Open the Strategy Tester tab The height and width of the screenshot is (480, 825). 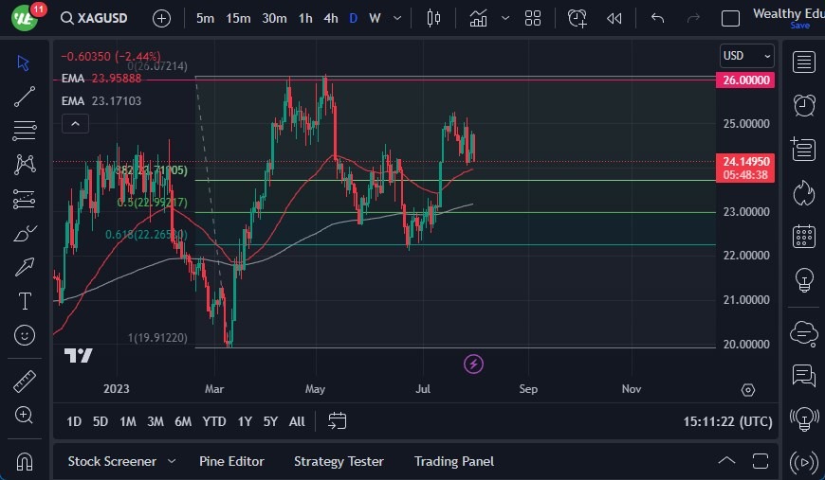pyautogui.click(x=339, y=461)
